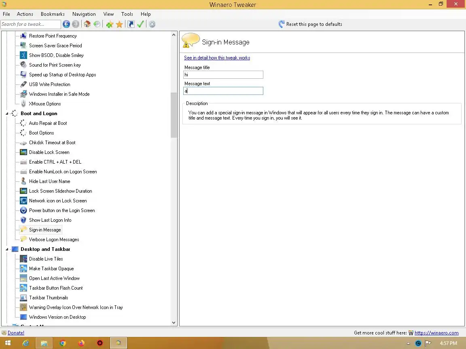Viewport: 466px width, 349px height.
Task: Select Sound for Print Screen key
Action: tap(55, 65)
